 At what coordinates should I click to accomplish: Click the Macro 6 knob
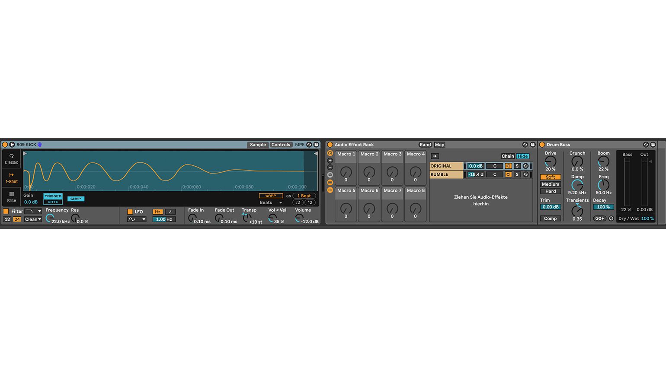point(369,208)
